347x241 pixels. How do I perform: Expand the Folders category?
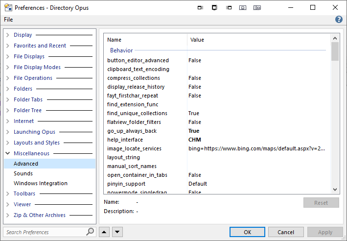pyautogui.click(x=8, y=89)
